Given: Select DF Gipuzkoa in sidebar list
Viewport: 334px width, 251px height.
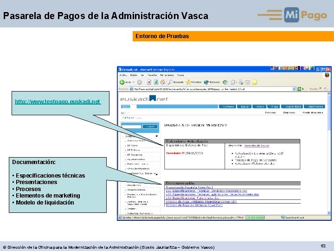Looking at the screenshot, I should 135,155.
